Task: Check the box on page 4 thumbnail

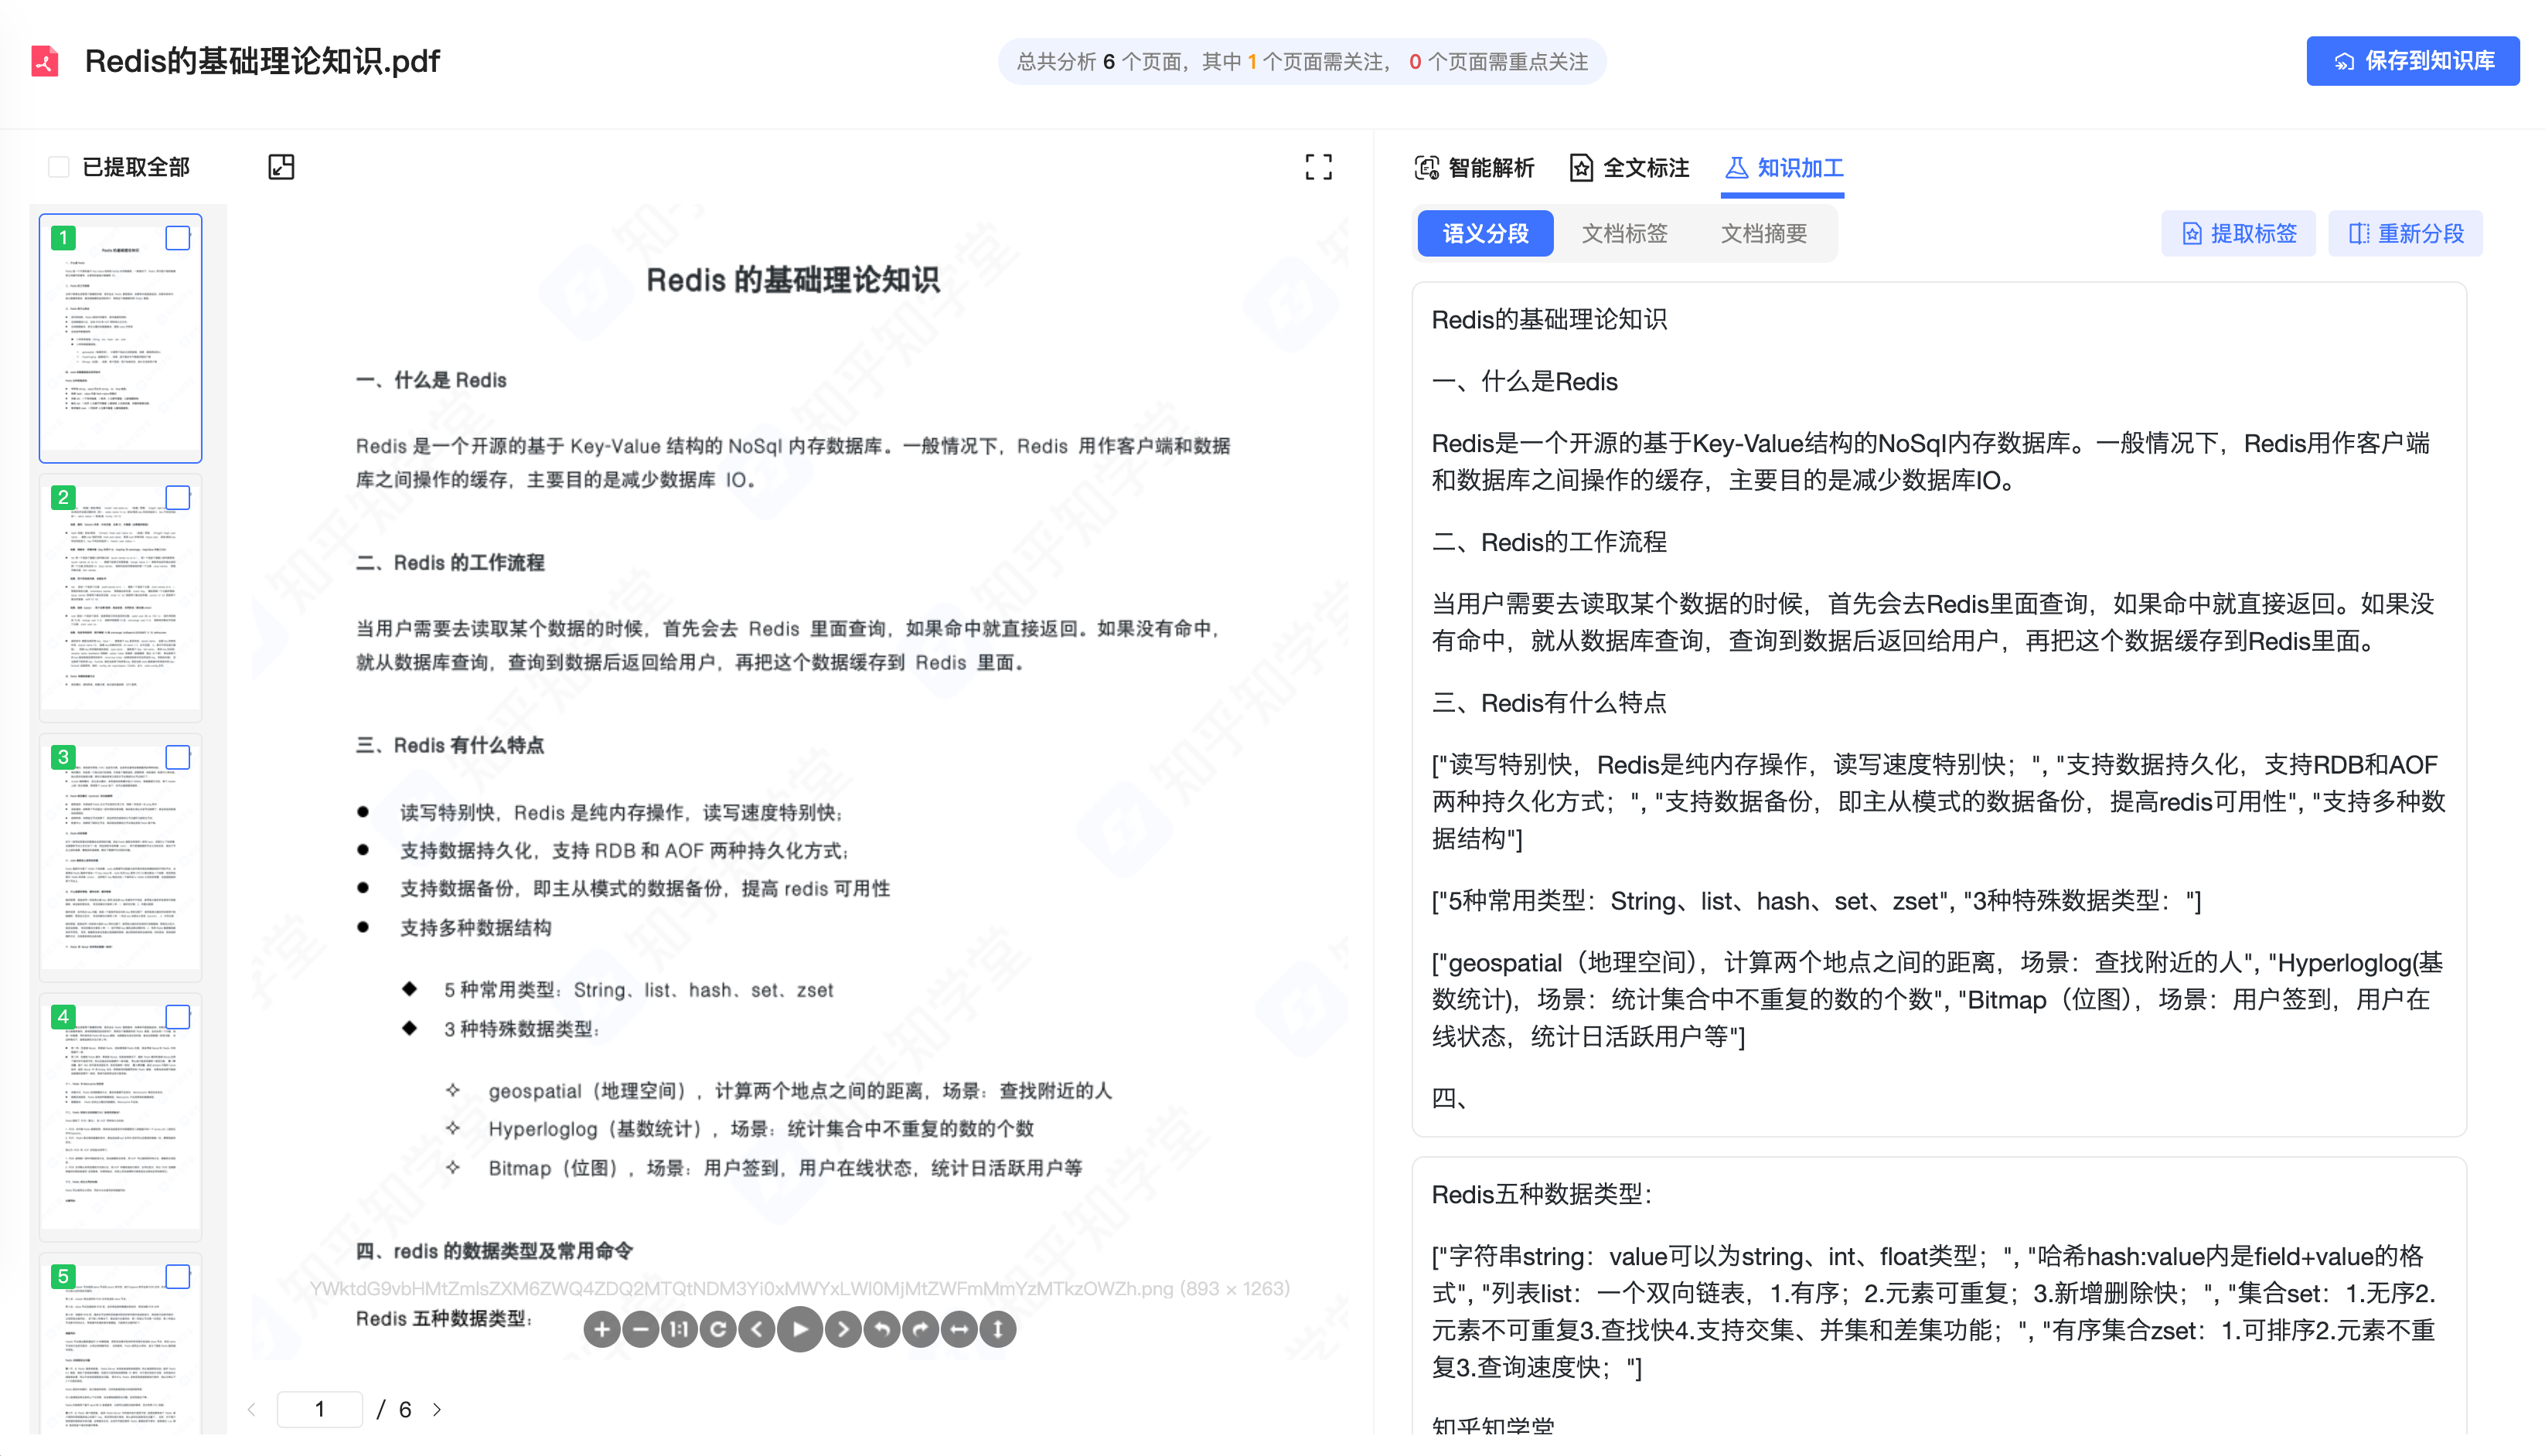Action: (x=178, y=1016)
